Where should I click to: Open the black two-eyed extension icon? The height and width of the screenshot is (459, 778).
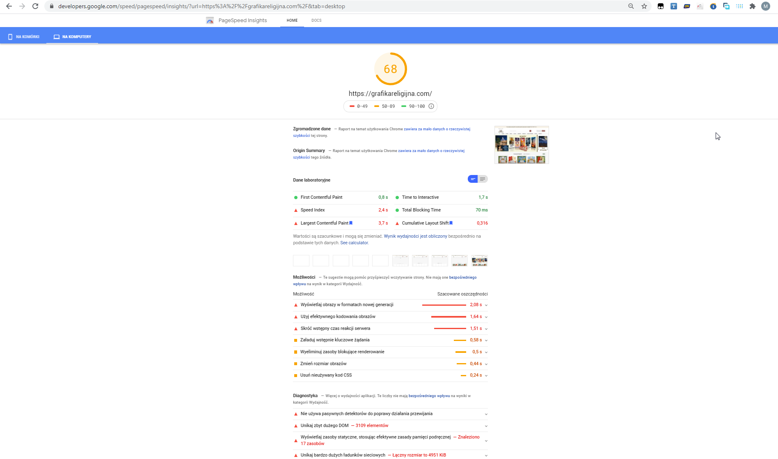661,6
